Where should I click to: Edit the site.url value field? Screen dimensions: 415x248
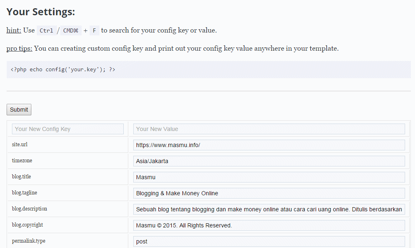(x=269, y=145)
